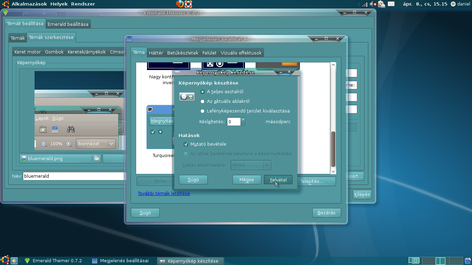Open the lifesaver help icon in top panel
The height and width of the screenshot is (265, 472).
click(188, 4)
